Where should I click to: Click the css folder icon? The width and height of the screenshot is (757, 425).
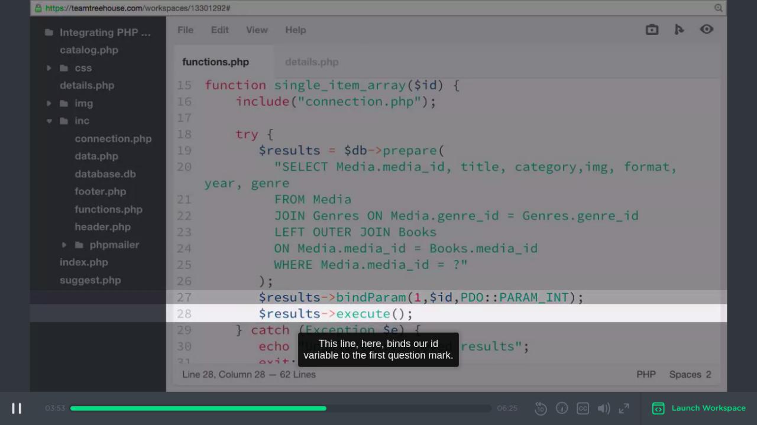click(x=64, y=69)
